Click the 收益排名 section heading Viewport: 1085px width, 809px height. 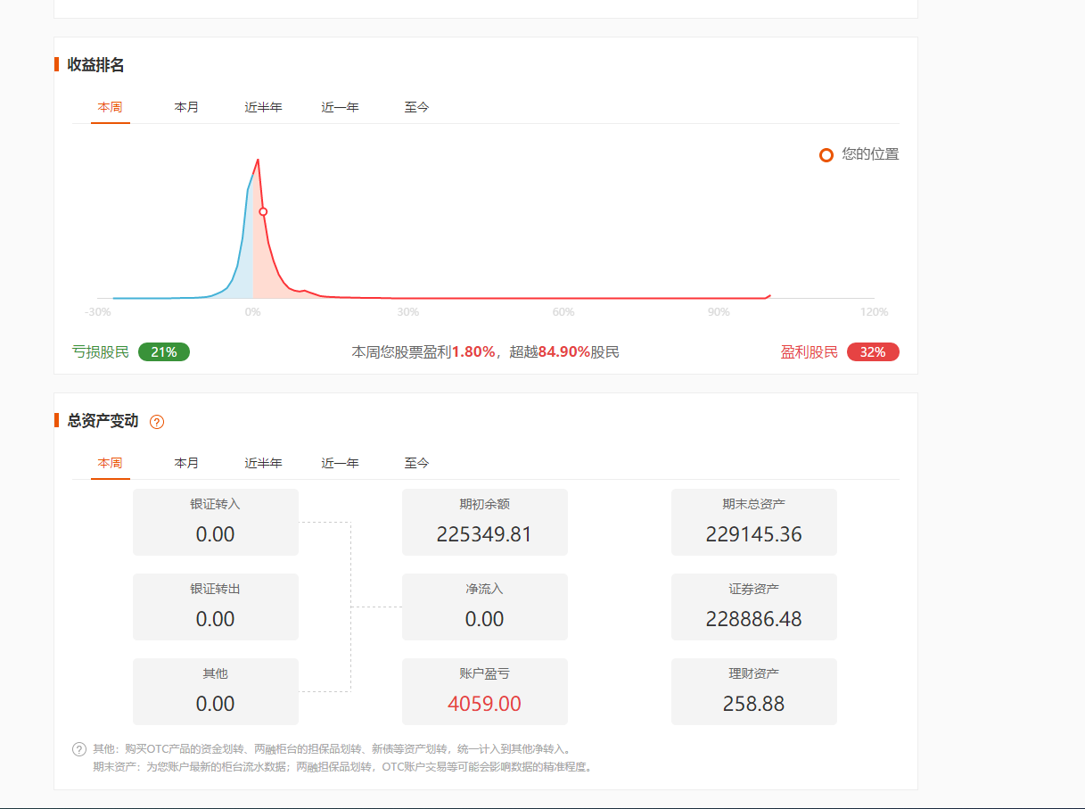95,64
